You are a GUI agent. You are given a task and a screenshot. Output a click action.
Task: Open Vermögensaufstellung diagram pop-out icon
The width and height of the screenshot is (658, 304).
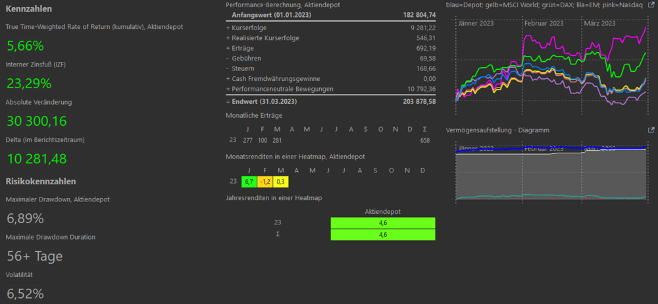pos(651,130)
